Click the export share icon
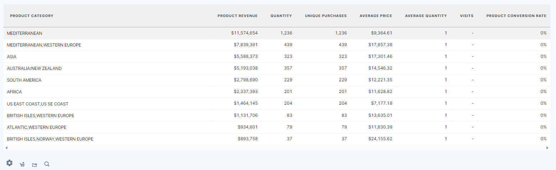 click(x=35, y=164)
